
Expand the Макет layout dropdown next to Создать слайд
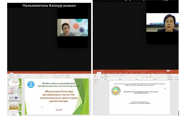tap(106, 75)
